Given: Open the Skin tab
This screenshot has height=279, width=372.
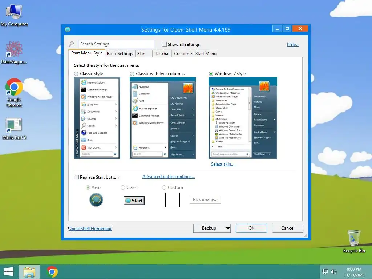Looking at the screenshot, I should (143, 54).
